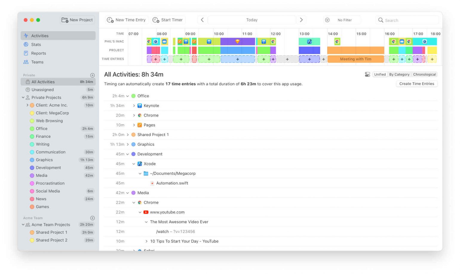460x274 pixels.
Task: Click the Sketch app icon in timeline
Action: (237, 42)
